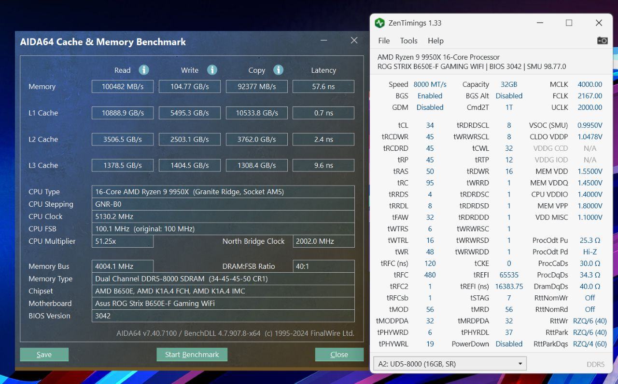The width and height of the screenshot is (618, 384).
Task: Click the Cmd2T value 1T
Action: pos(509,107)
